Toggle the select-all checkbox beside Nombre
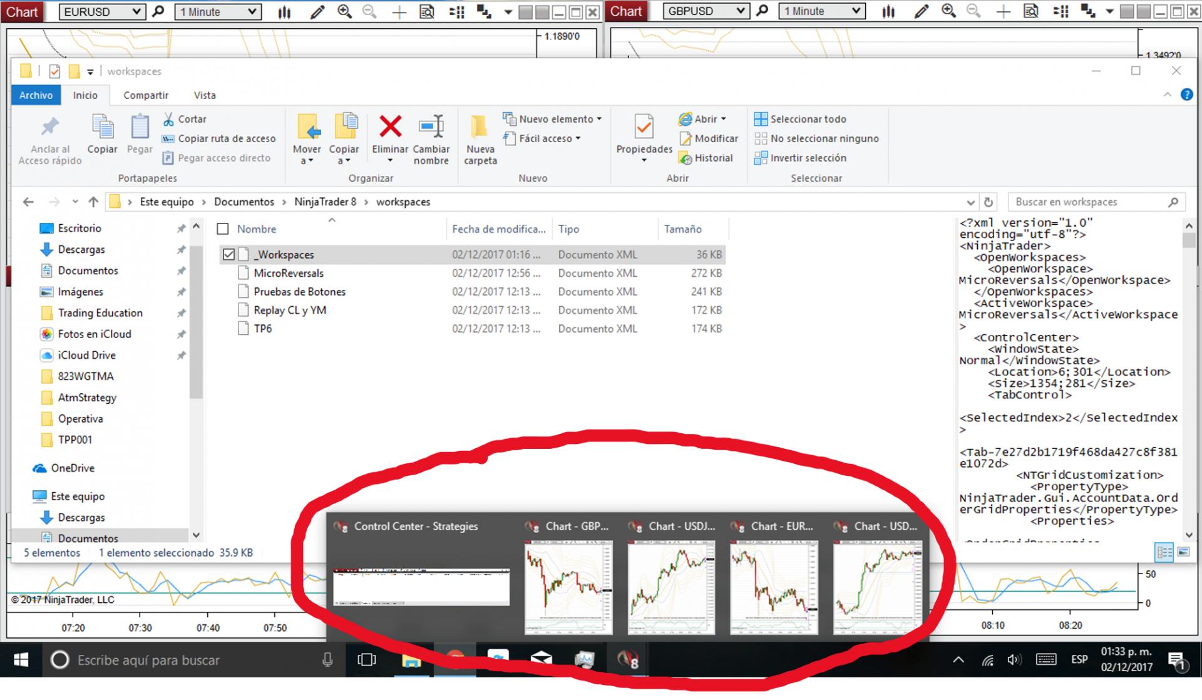The image size is (1202, 700). click(x=223, y=229)
